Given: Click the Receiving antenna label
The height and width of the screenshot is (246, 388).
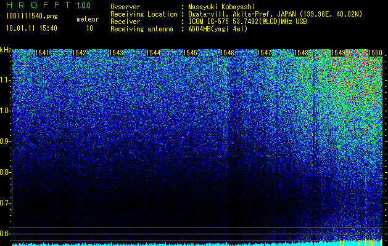Looking at the screenshot, I should pyautogui.click(x=142, y=29).
